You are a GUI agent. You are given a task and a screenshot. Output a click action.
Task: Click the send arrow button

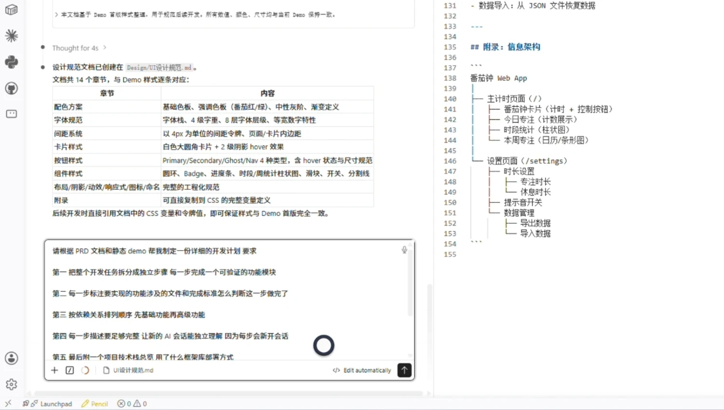point(404,370)
